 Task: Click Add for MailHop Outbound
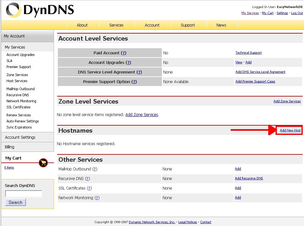pos(238,168)
